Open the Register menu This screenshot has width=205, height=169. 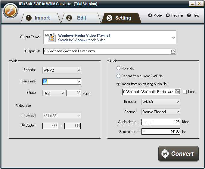click(175, 15)
